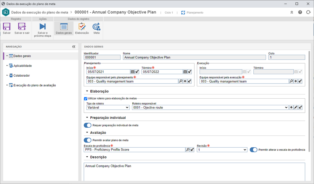Collapse the Descrição section
Screen dimensions: 314x184
[87, 157]
